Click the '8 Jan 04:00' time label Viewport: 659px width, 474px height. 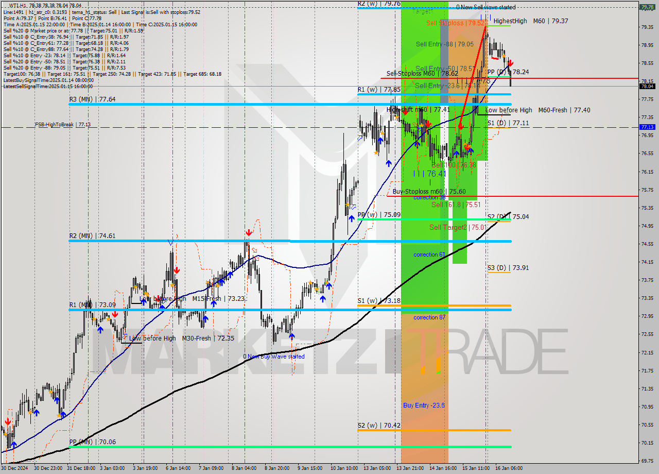245,468
